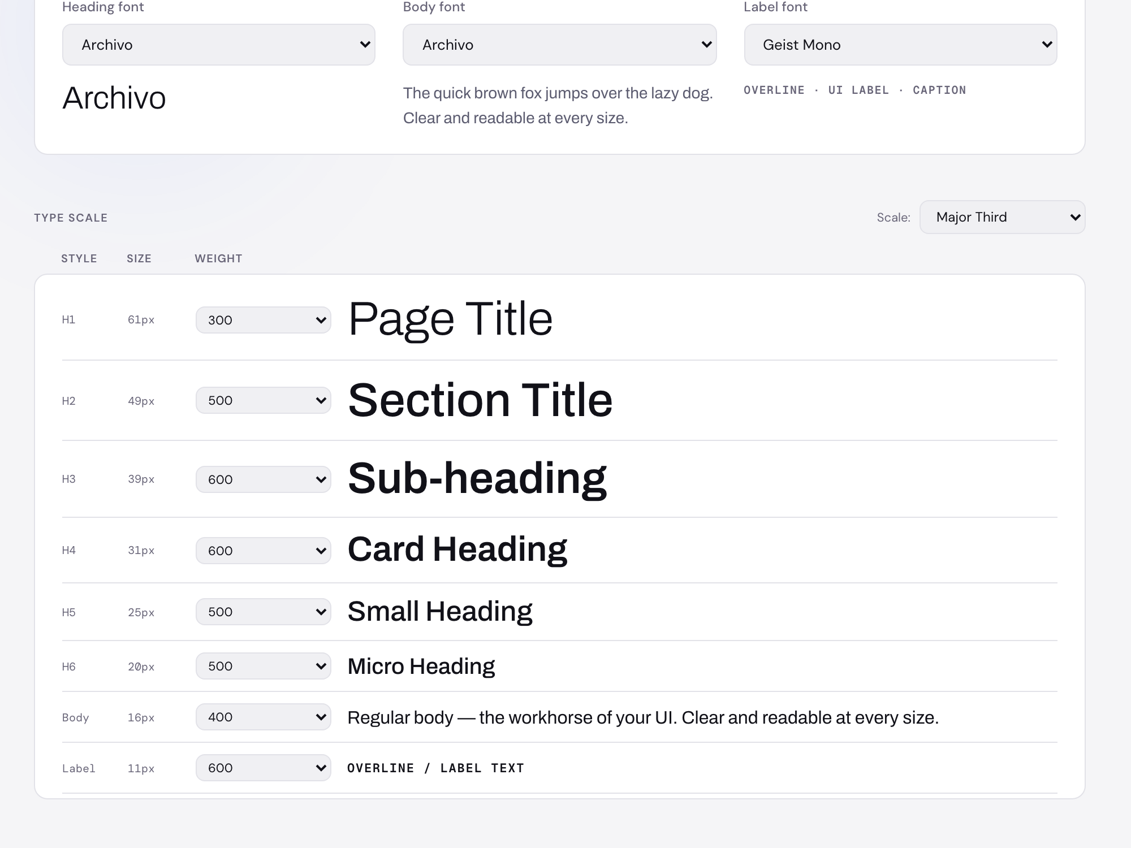This screenshot has width=1131, height=848.
Task: Click the OVERLINE / LABEL TEXT sample
Action: (436, 768)
